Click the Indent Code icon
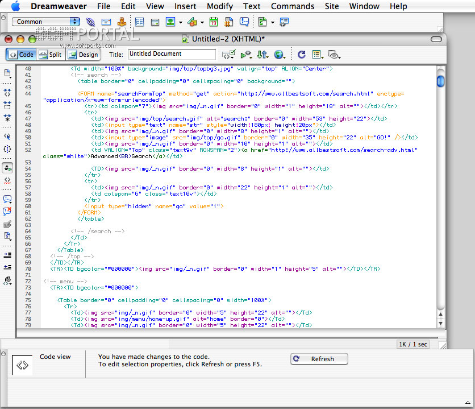Viewport: 475px width, 409px height. pos(7,255)
